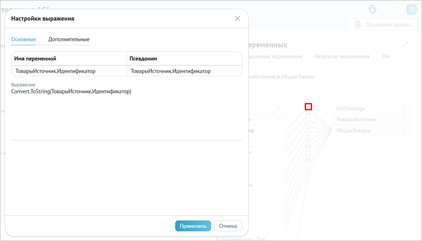The height and width of the screenshot is (241, 422).
Task: Close the expression settings dialog
Action: coord(237,19)
